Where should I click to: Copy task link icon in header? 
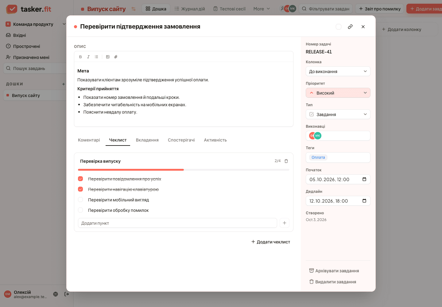350,27
